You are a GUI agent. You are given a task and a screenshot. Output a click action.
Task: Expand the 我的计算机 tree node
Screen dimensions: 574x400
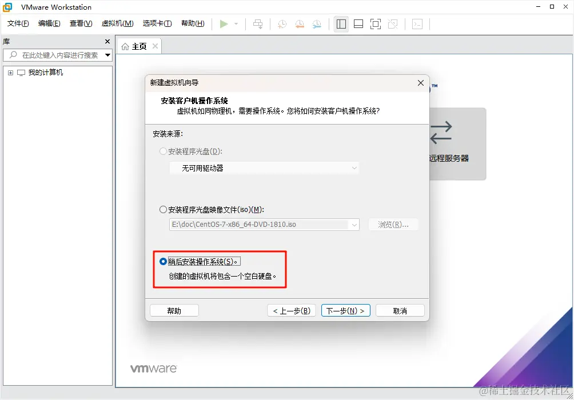tap(11, 73)
